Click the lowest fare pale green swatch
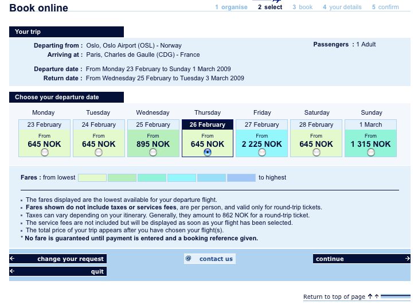The height and width of the screenshot is (308, 418). tap(92, 178)
